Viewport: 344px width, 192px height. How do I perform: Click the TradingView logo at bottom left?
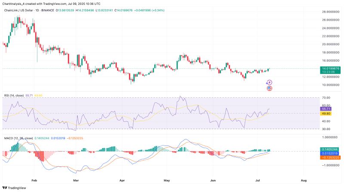coord(14,188)
